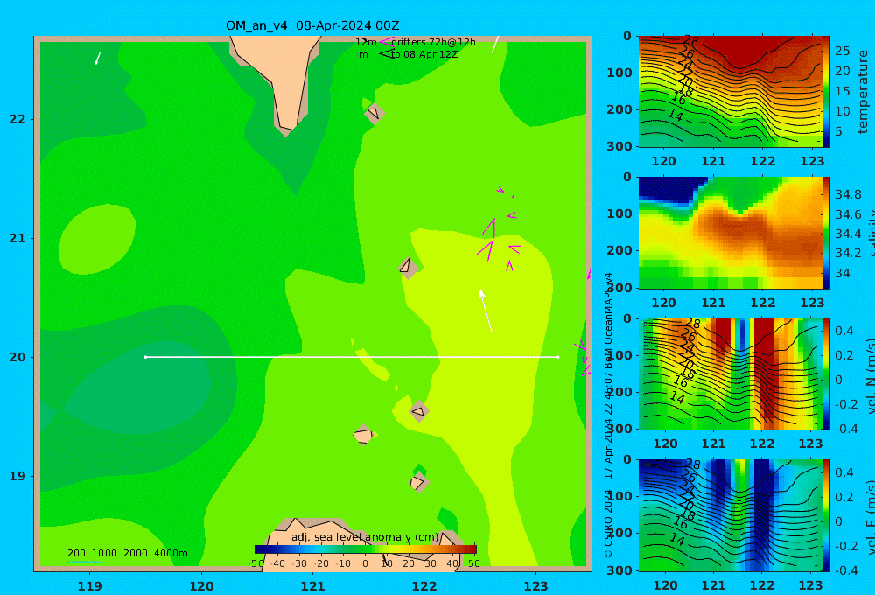Click latitude label 22 on main map
875x595 pixels.
point(17,119)
